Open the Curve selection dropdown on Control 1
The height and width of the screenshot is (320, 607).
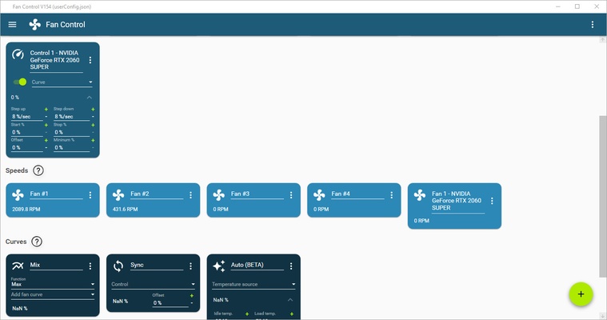point(62,82)
